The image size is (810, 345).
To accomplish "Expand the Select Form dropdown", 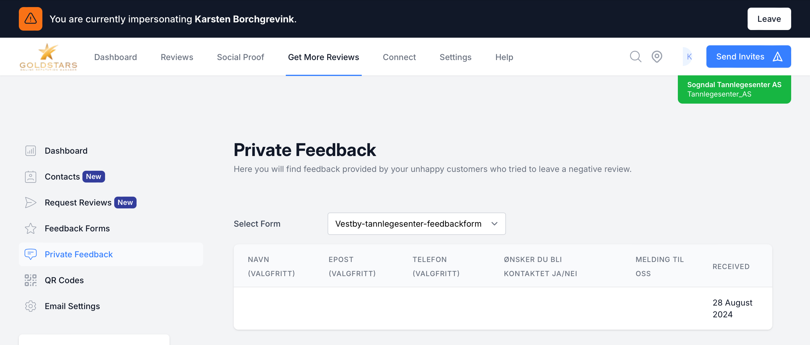I will 416,224.
